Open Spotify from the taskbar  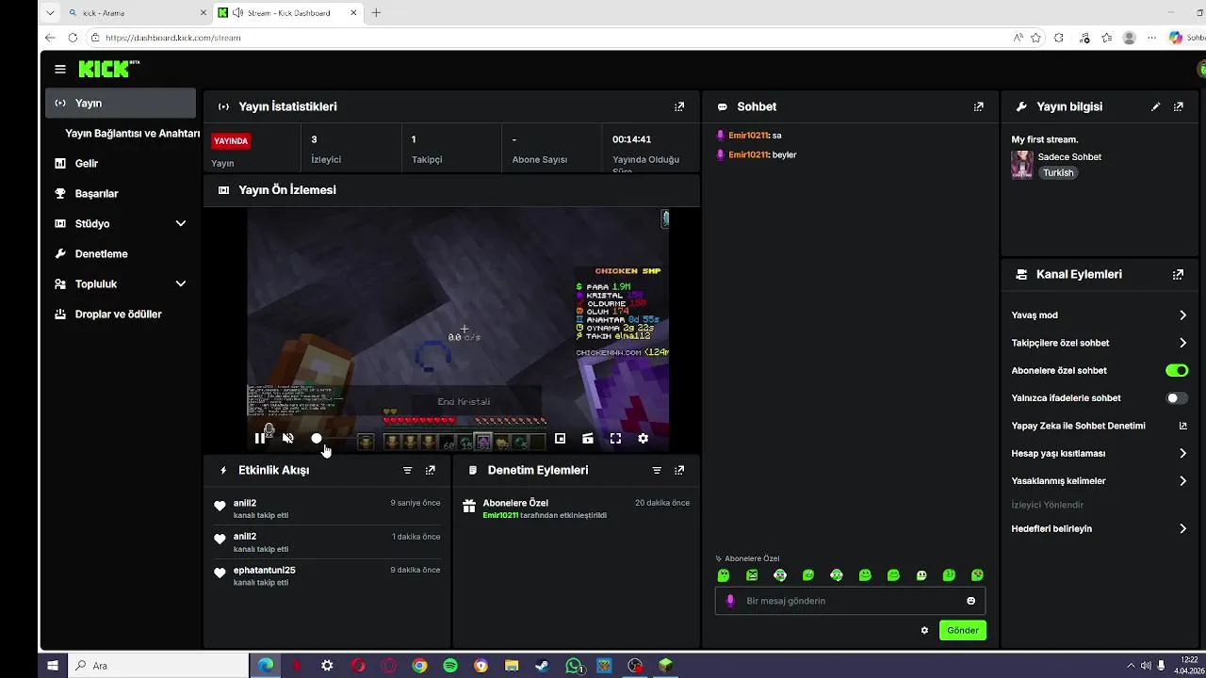pyautogui.click(x=450, y=666)
